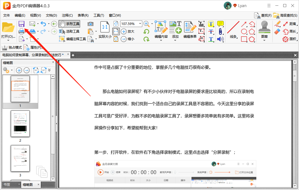
Task: Select the red cloud shape tool
Action: [x=252, y=39]
